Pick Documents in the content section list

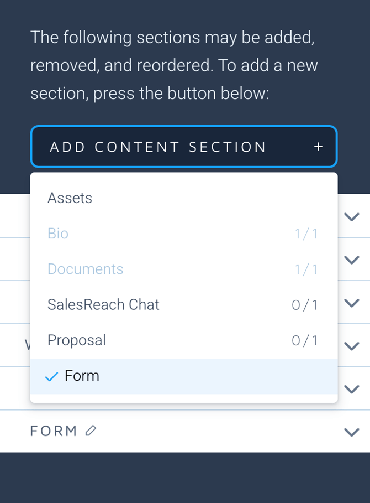point(86,269)
